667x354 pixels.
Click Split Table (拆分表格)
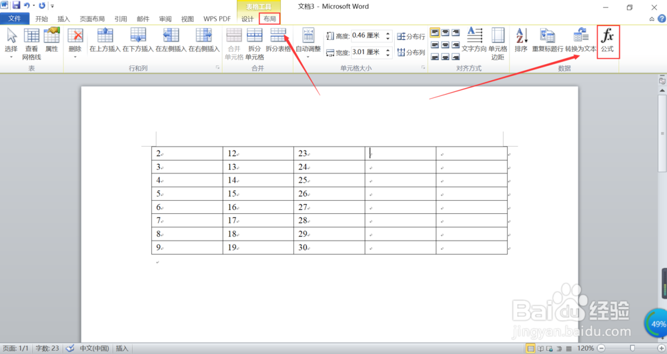point(278,40)
